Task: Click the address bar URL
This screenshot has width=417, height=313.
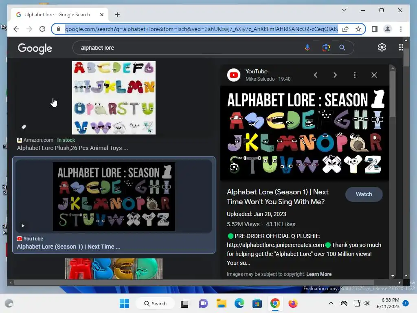Action: 201,29
